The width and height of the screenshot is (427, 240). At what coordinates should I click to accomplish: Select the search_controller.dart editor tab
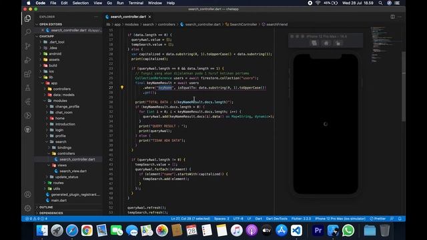(129, 17)
